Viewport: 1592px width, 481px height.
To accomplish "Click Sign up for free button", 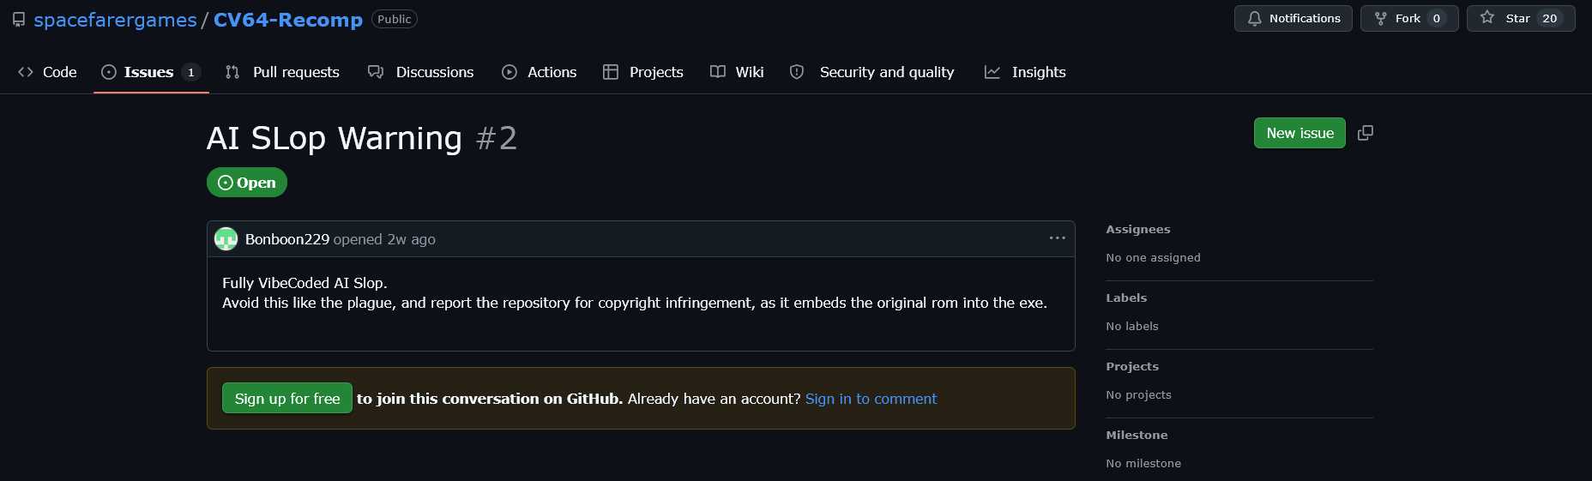I will pyautogui.click(x=287, y=399).
